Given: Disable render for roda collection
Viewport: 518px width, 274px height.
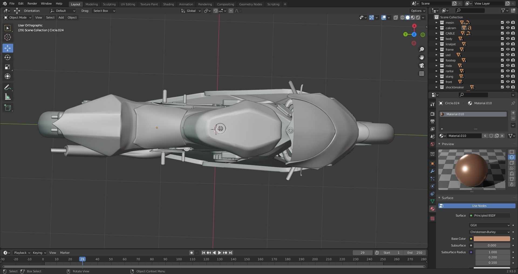Looking at the screenshot, I should (513, 66).
